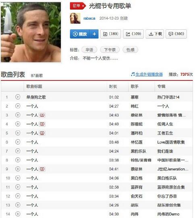Open the MV icon beside song 9

tap(42, 169)
